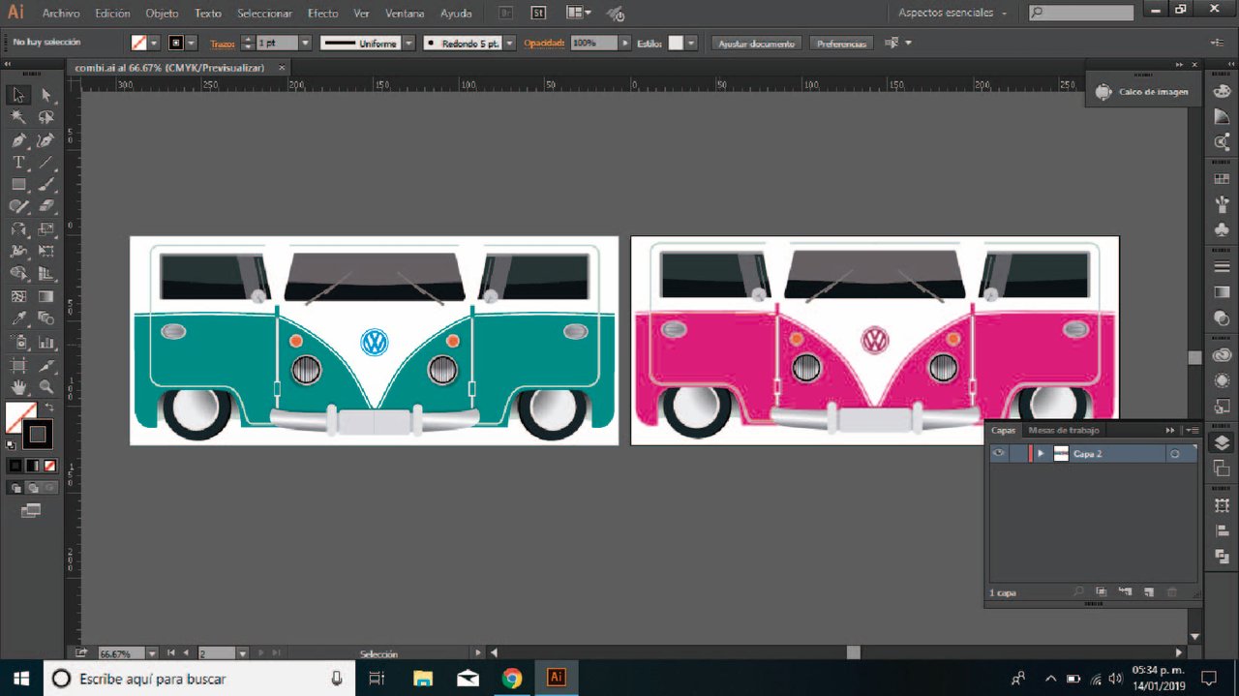Open the Pathfinder panel icon in dock
The height and width of the screenshot is (696, 1239).
tap(1222, 556)
